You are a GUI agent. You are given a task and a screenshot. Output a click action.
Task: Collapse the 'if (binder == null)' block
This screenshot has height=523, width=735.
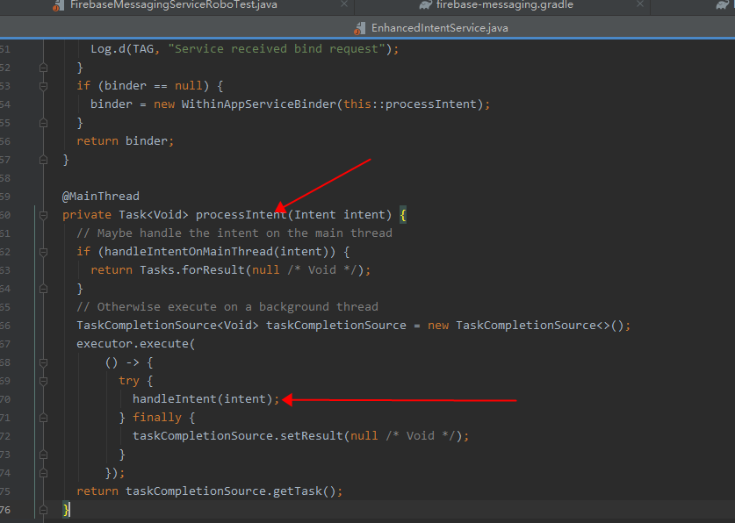point(43,86)
